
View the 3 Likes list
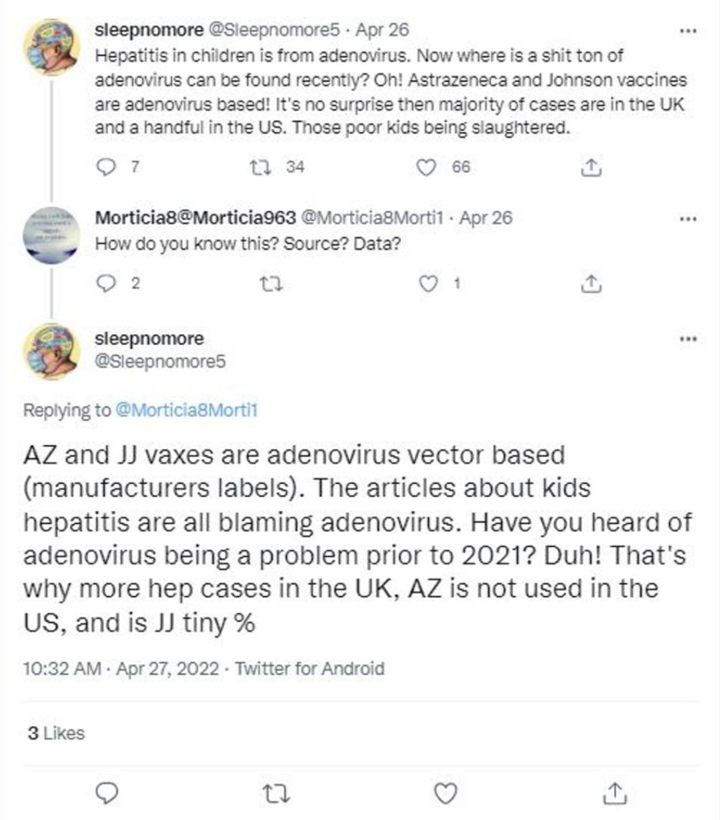tap(56, 733)
